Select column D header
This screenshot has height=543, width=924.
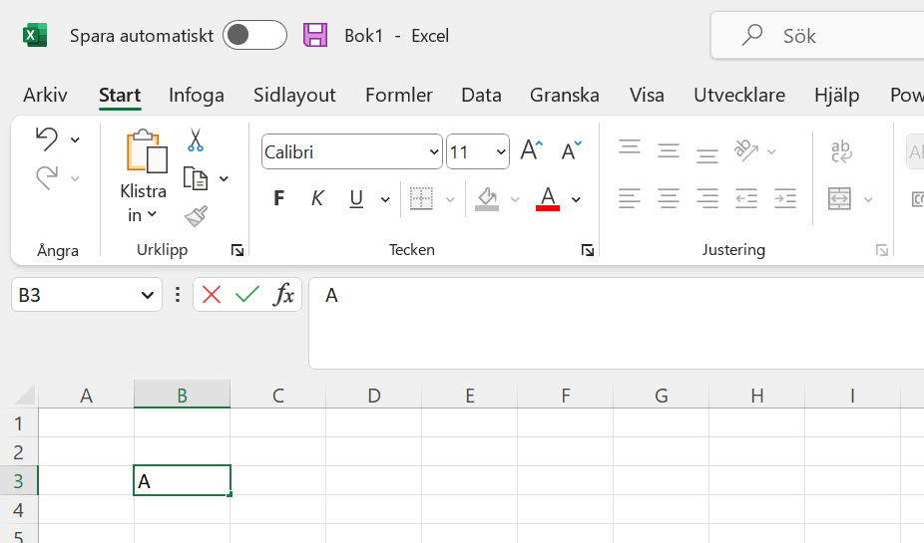click(x=373, y=395)
